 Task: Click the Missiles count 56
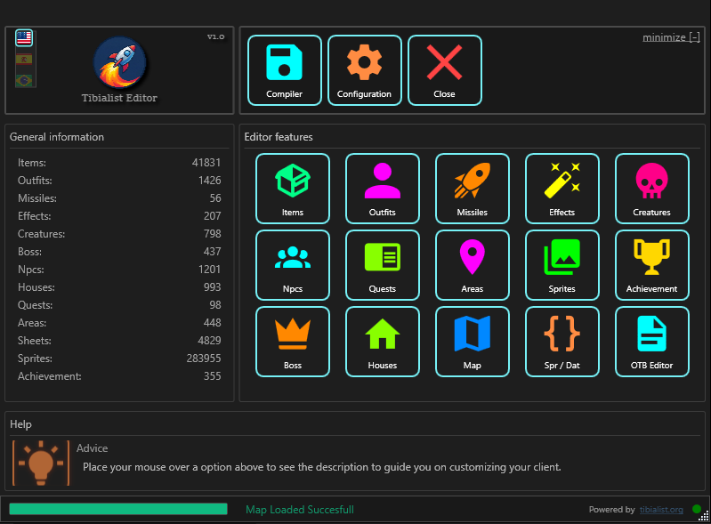coord(215,198)
